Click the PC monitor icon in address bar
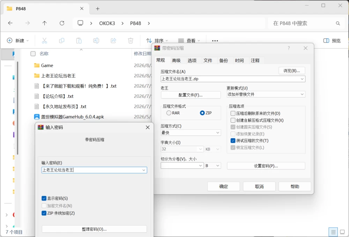This screenshot has height=237, width=349. pos(80,23)
